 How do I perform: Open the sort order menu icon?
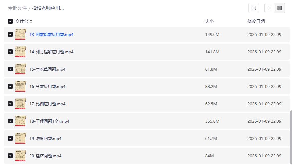(x=254, y=8)
